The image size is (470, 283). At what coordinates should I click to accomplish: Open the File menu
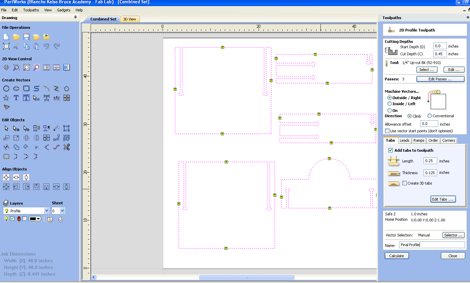click(x=4, y=10)
